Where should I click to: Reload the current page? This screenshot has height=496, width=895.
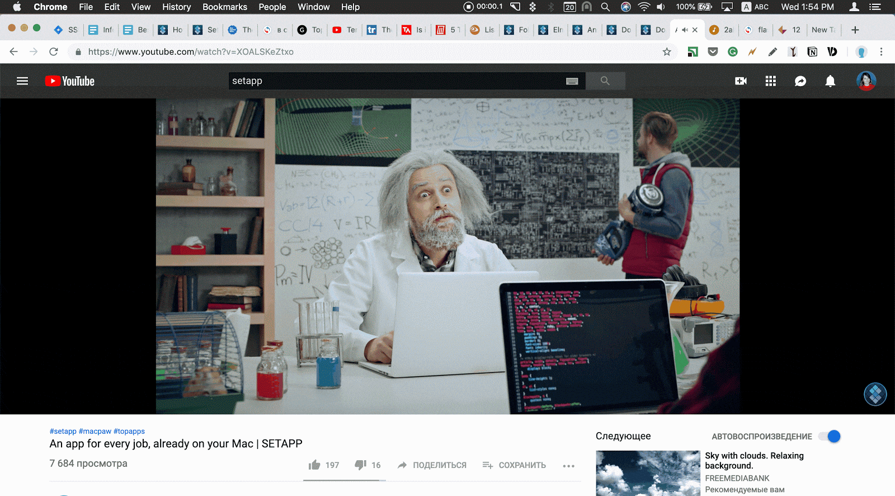pos(54,52)
